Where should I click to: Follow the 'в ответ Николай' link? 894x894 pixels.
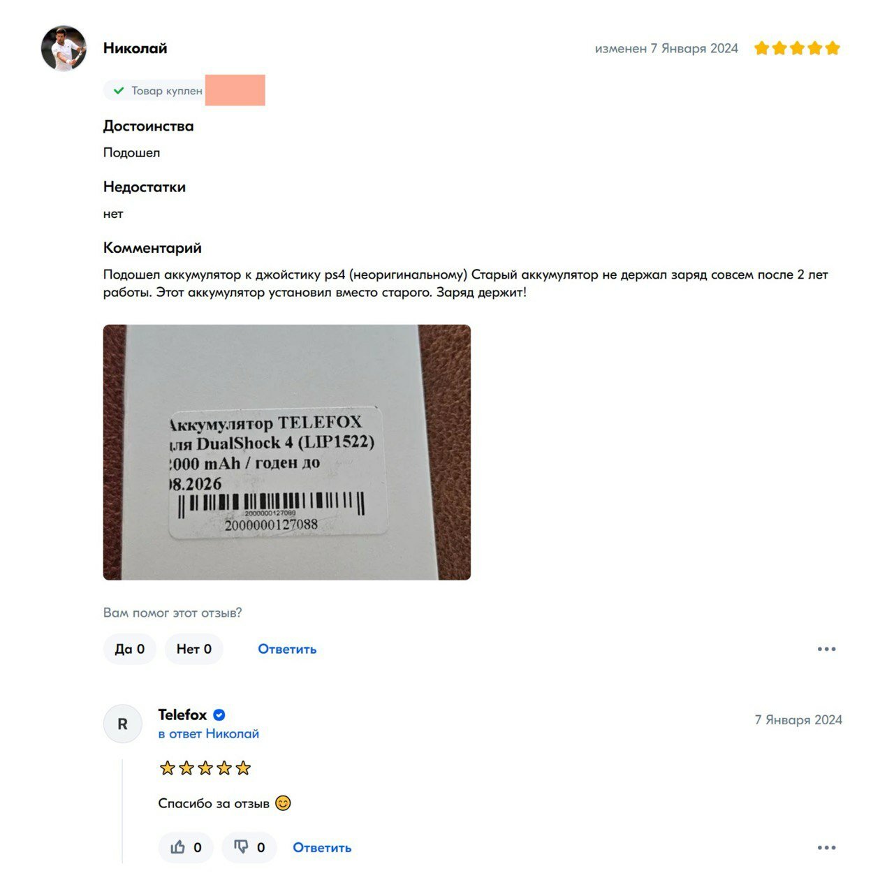click(x=208, y=734)
